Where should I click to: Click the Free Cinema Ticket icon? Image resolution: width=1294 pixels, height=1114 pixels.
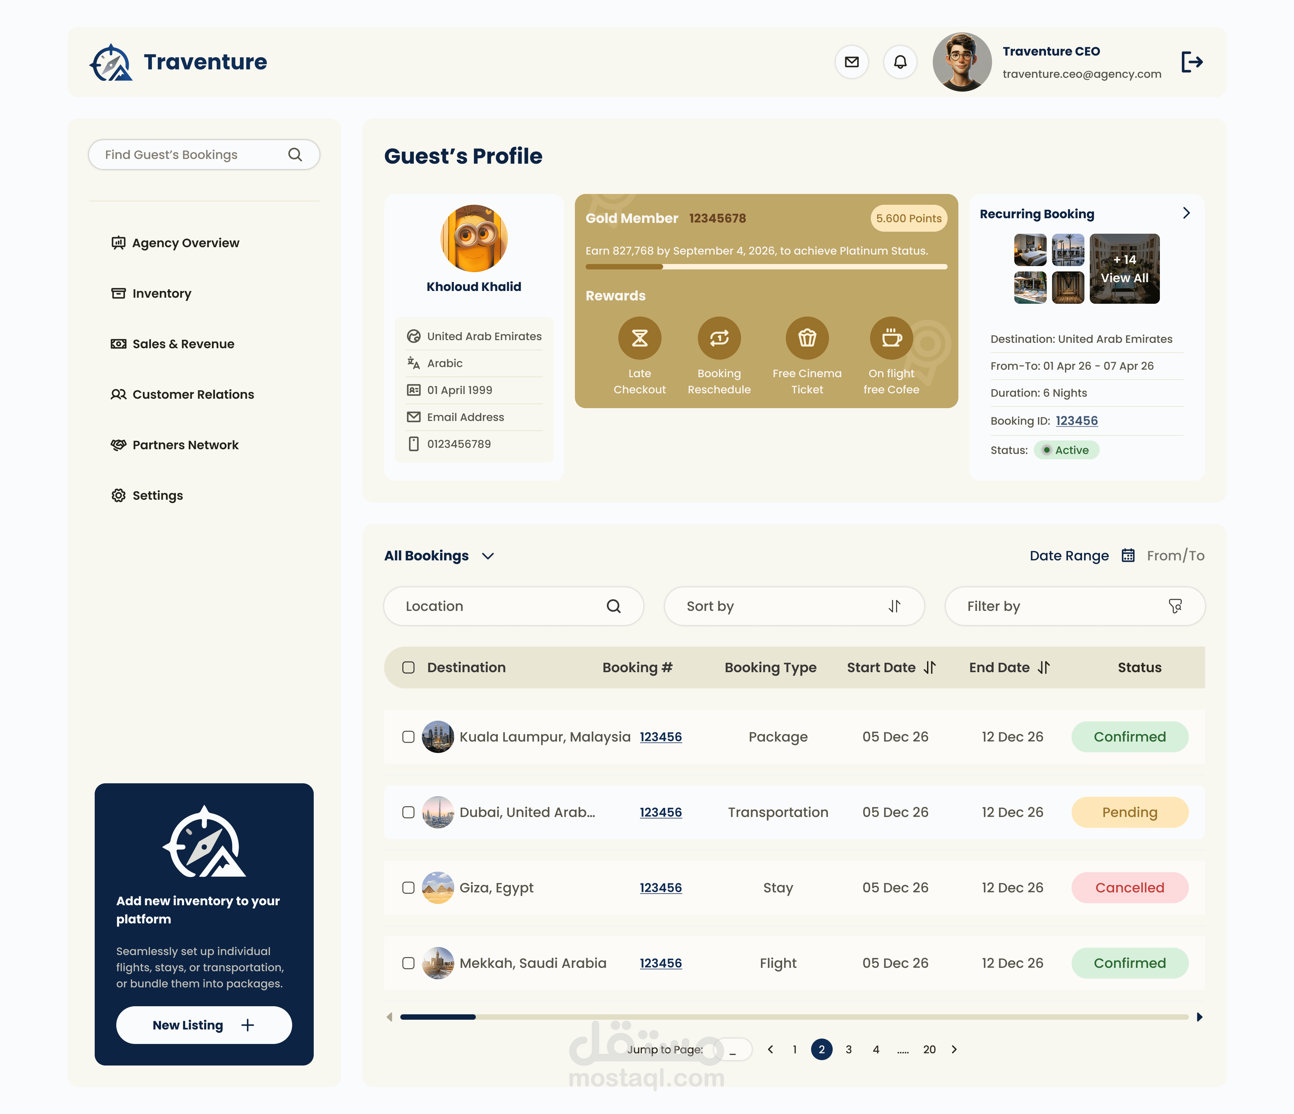tap(807, 338)
